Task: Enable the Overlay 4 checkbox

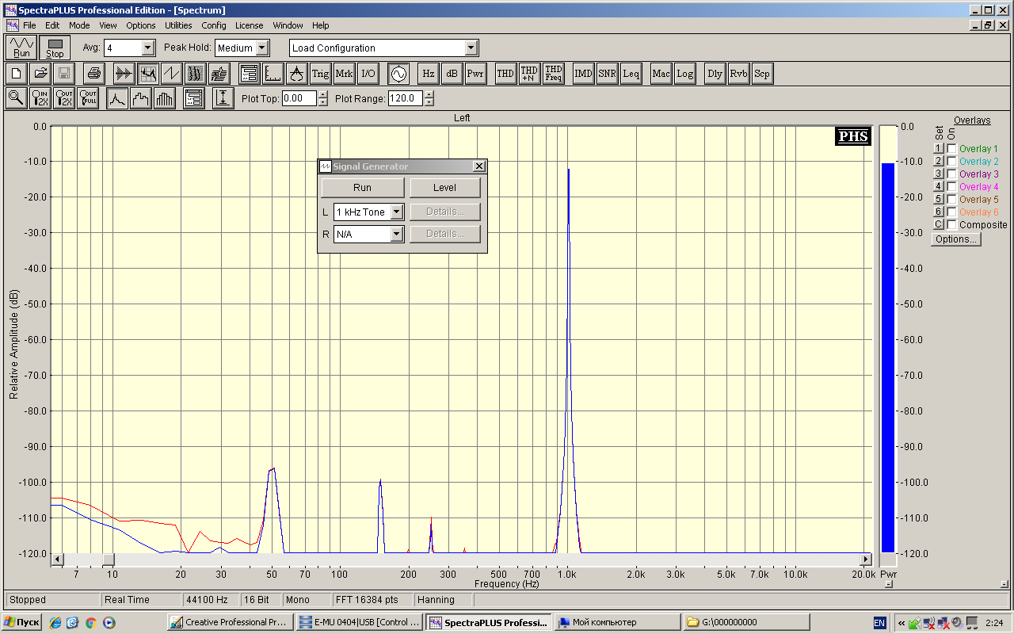Action: coord(951,187)
